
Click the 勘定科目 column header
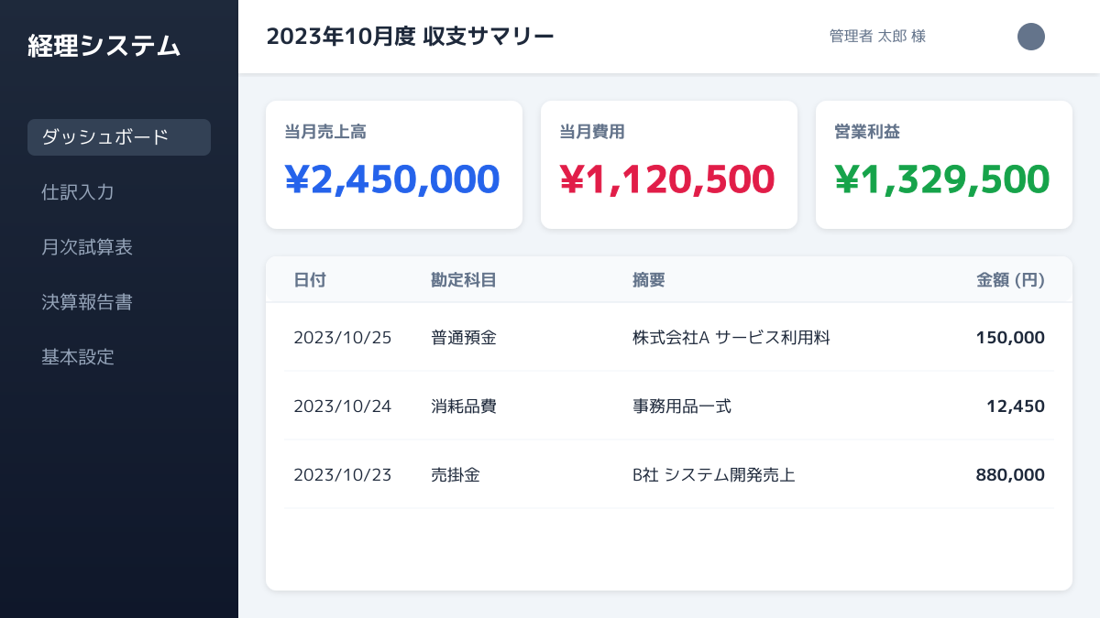click(464, 280)
